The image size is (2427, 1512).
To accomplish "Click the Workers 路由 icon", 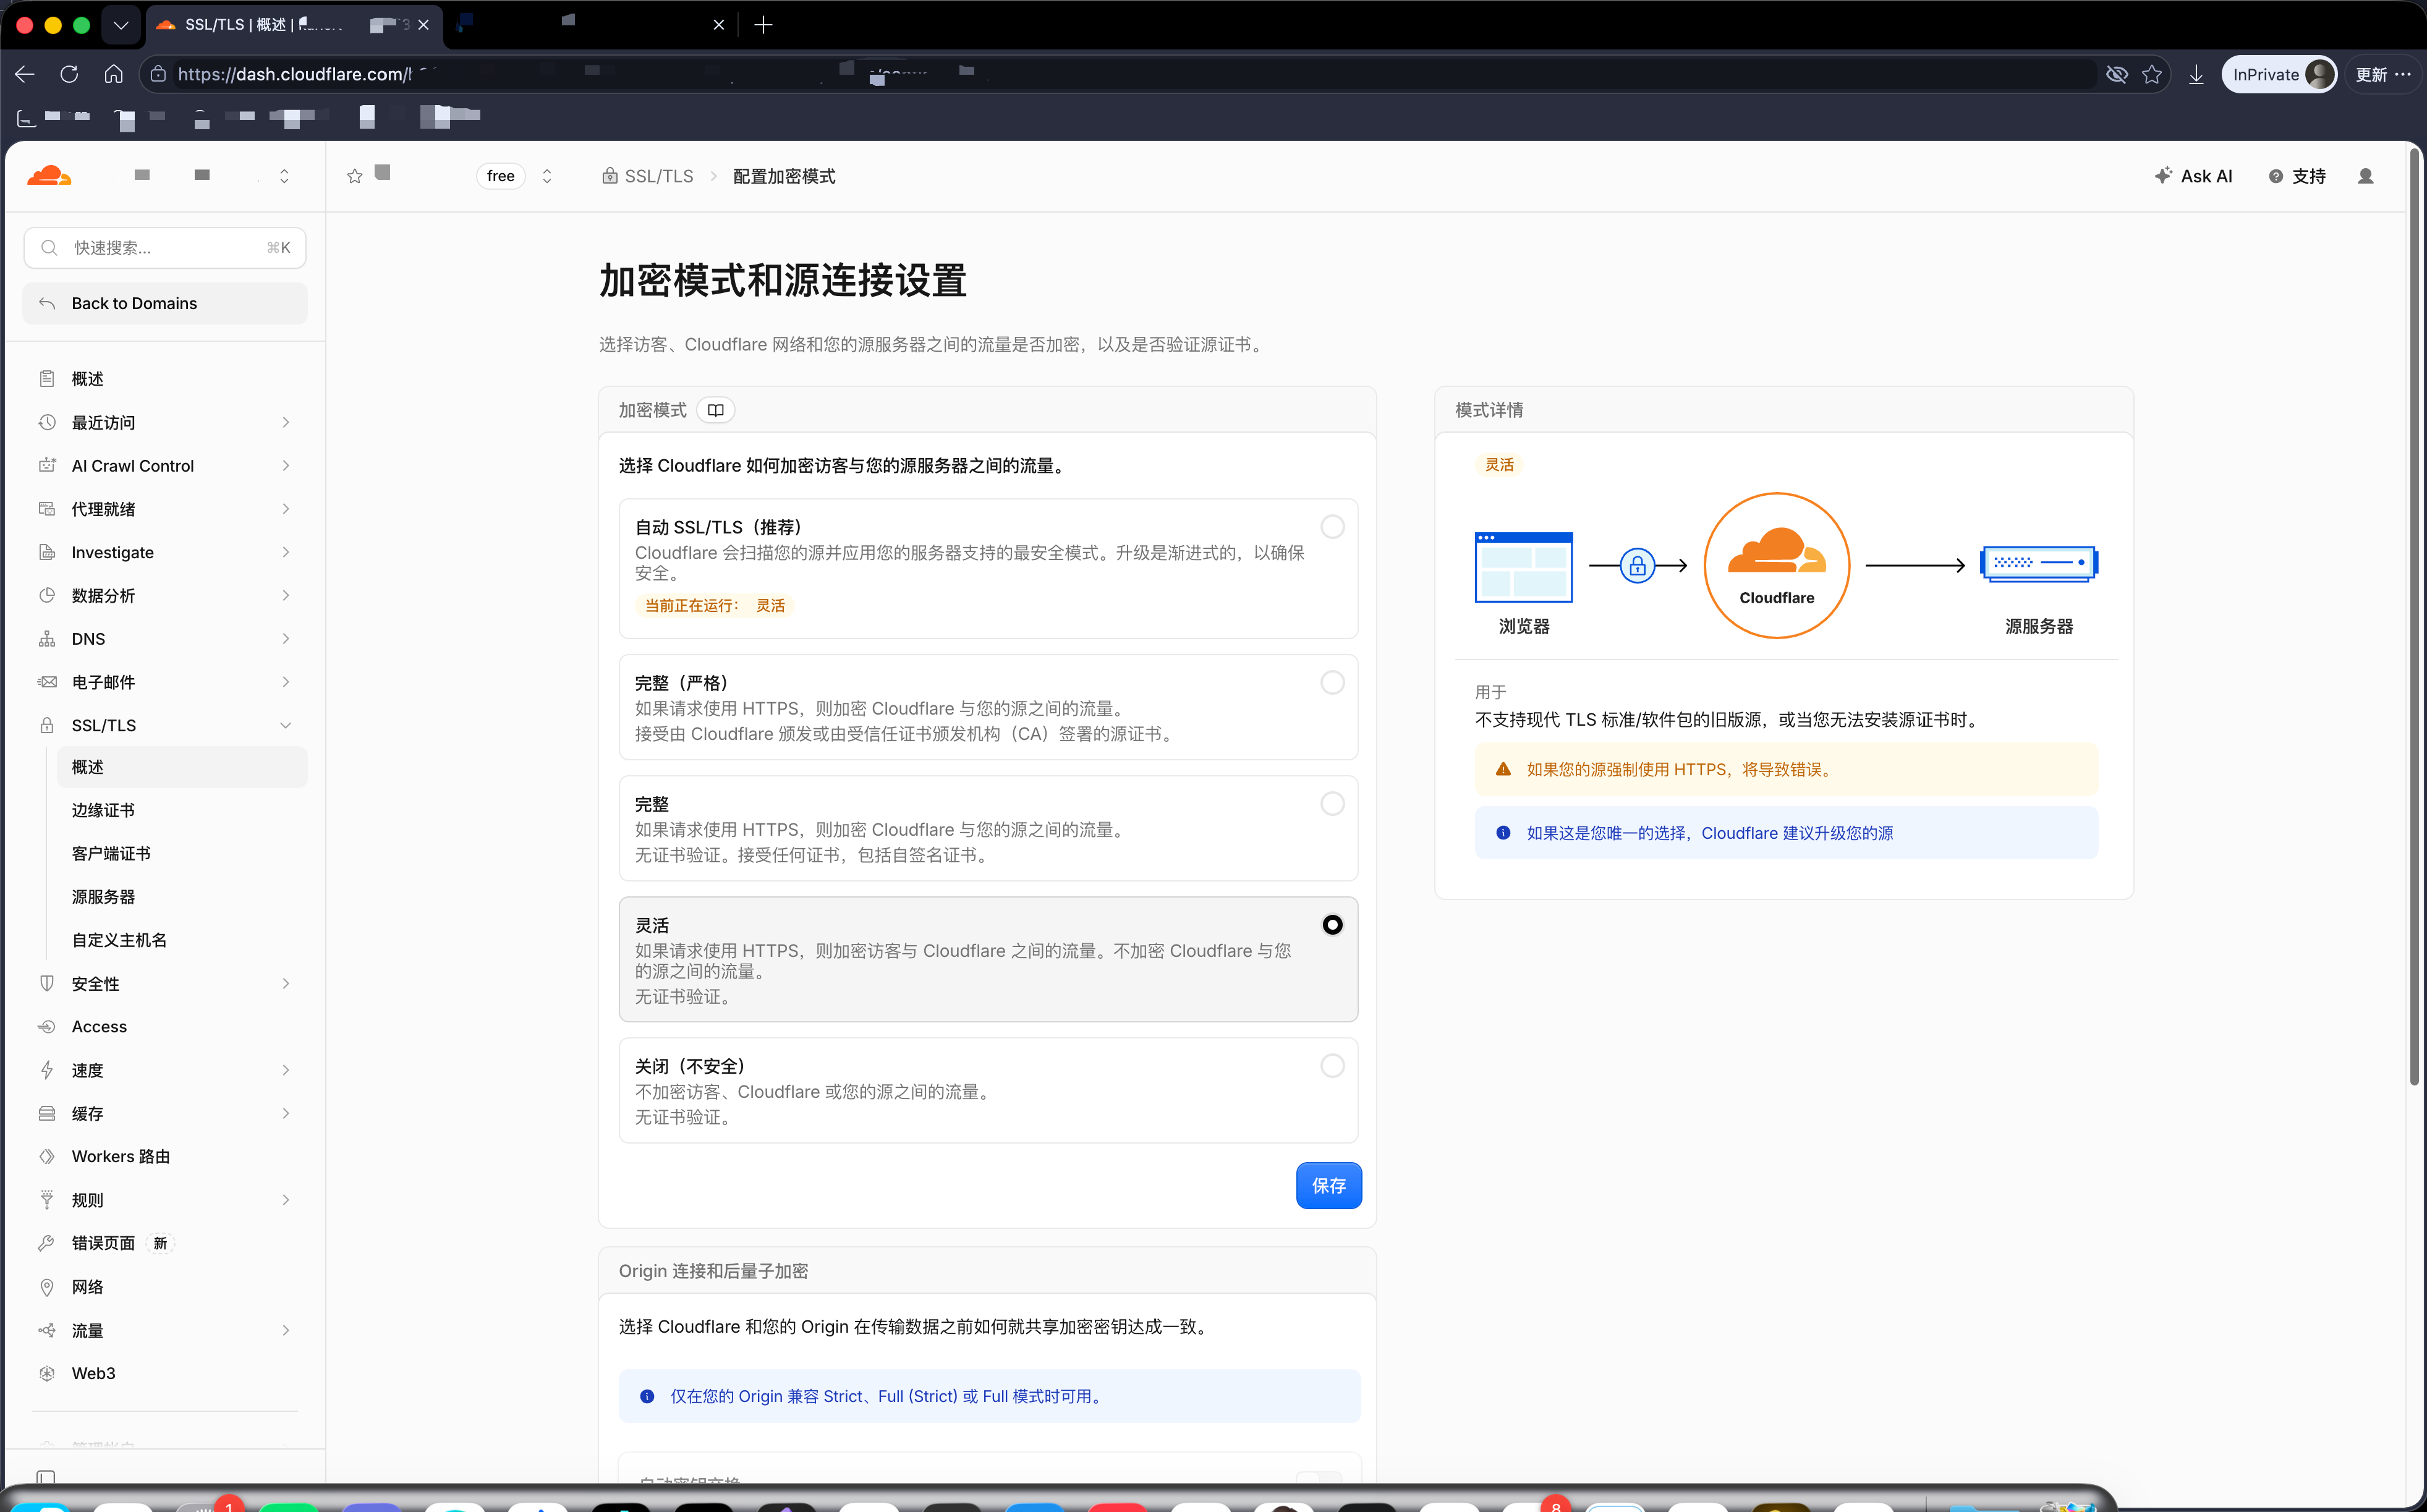I will pos(47,1156).
